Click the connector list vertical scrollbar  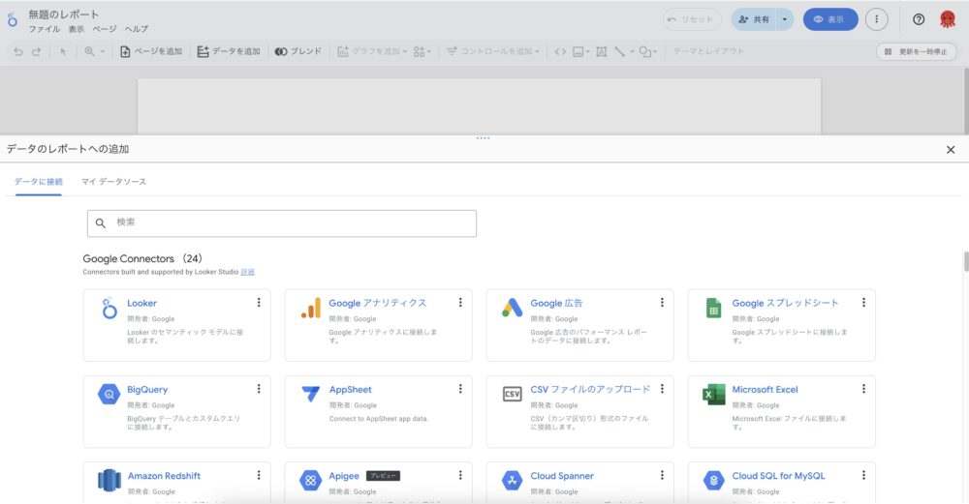coord(964,262)
